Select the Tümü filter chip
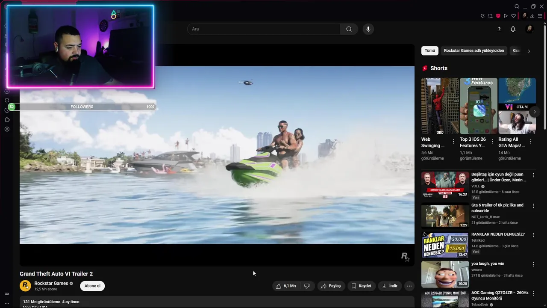Screen dimensions: 547x308 pos(430,50)
